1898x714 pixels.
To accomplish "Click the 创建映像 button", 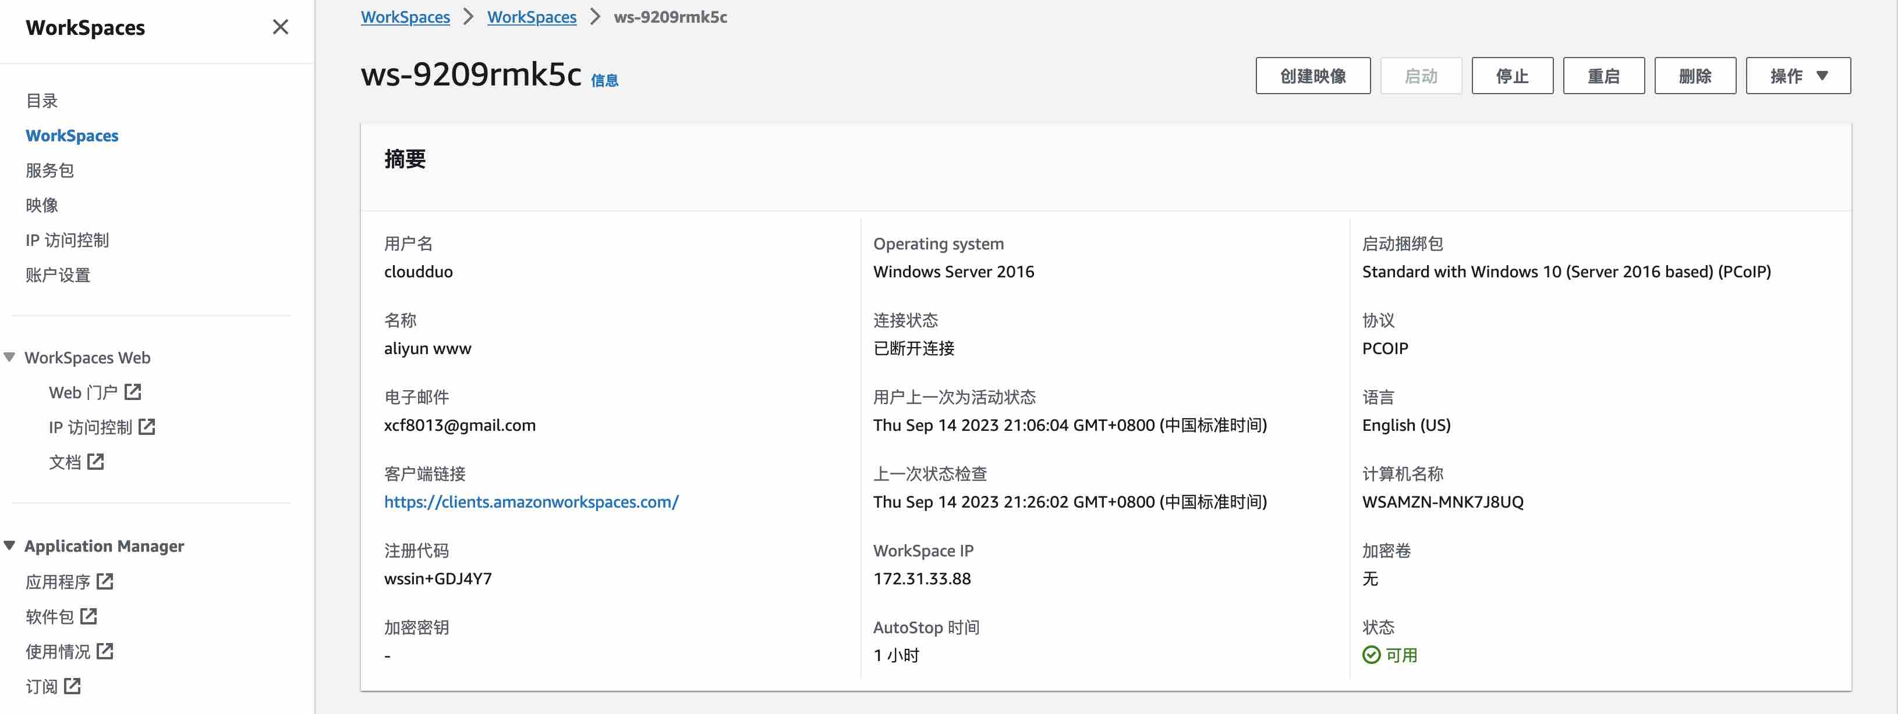I will (1313, 76).
